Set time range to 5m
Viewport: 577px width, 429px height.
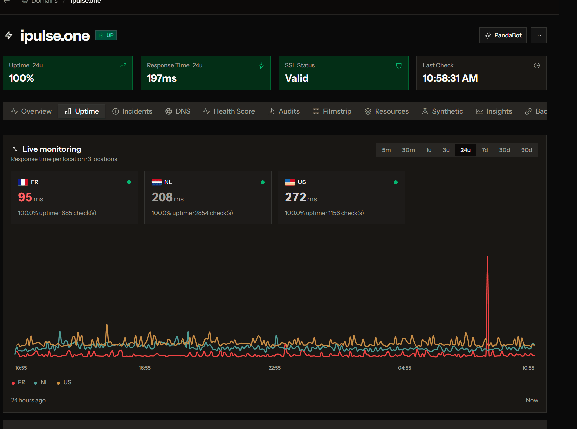click(x=386, y=150)
